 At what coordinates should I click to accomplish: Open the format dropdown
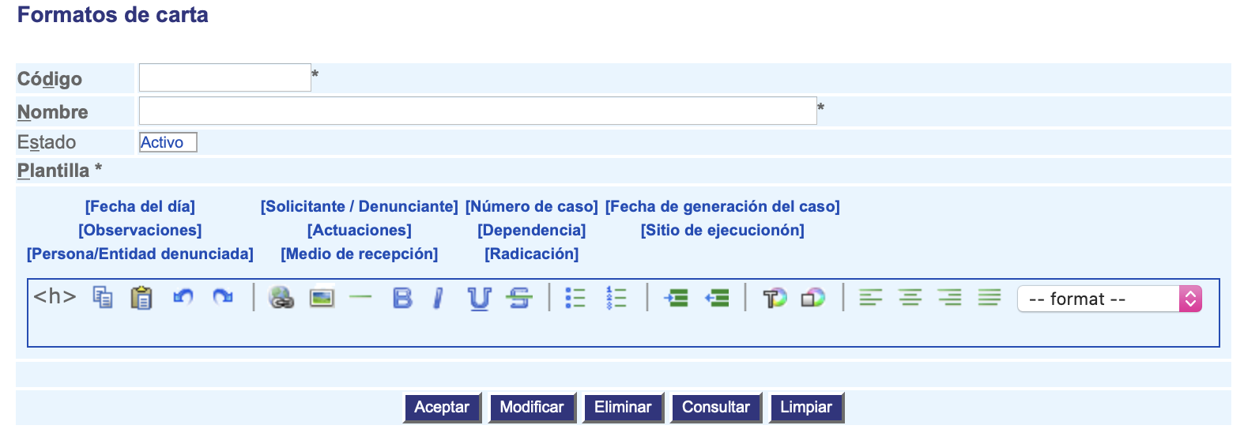[x=1110, y=299]
